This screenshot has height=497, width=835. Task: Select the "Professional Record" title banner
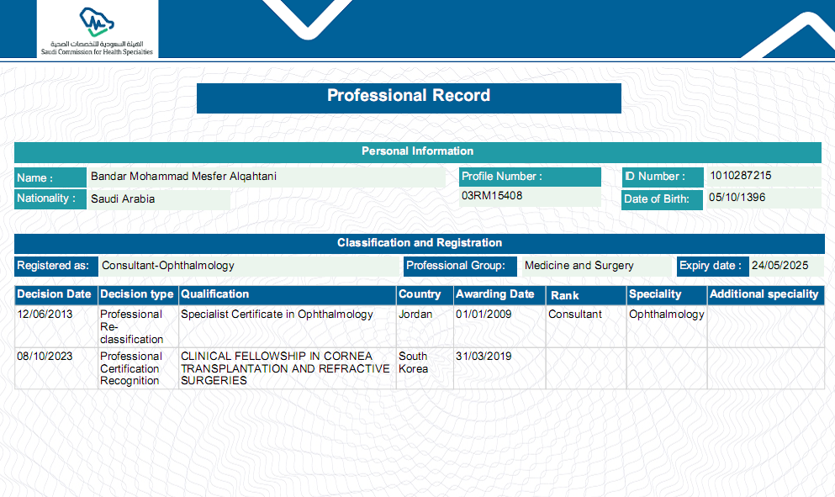409,98
